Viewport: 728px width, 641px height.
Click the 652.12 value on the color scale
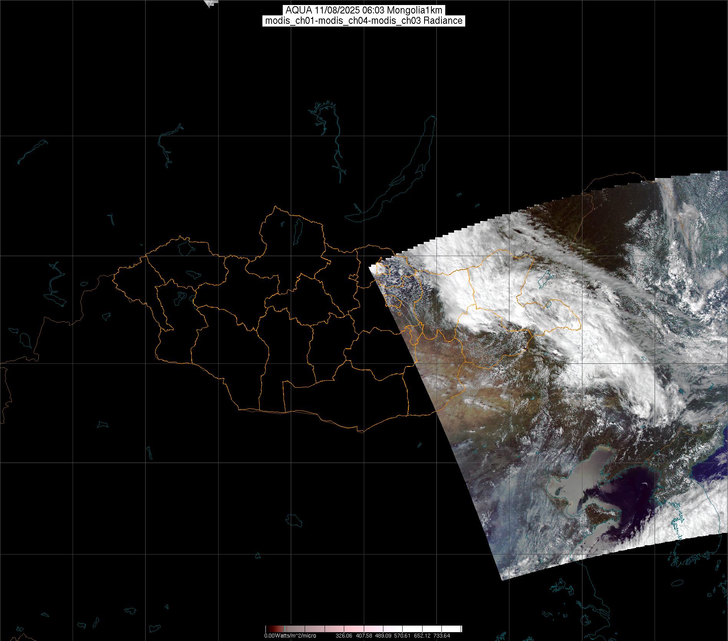pyautogui.click(x=421, y=636)
